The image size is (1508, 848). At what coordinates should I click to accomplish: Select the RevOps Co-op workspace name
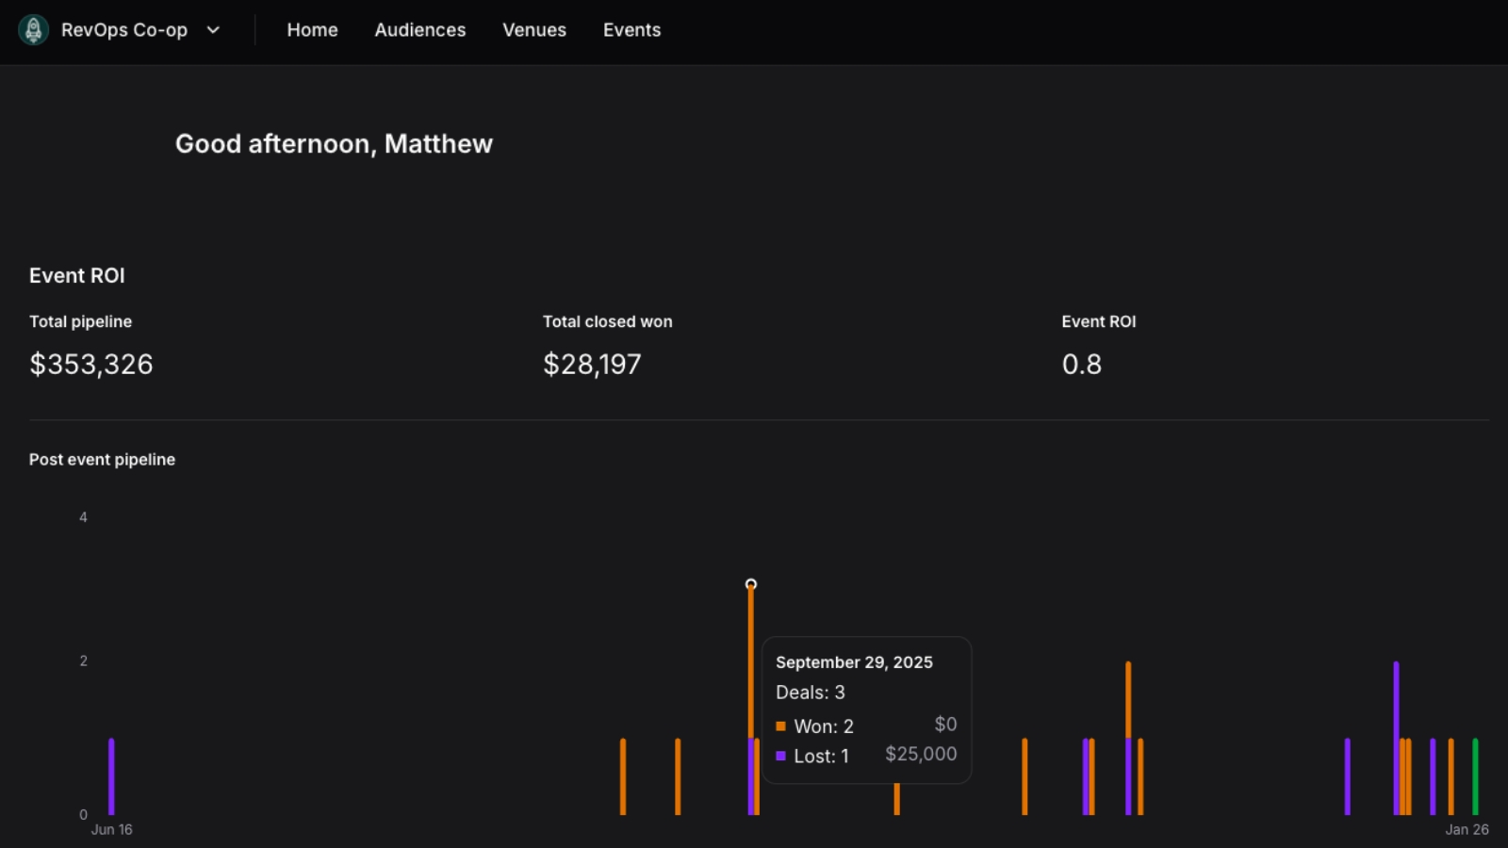[124, 30]
